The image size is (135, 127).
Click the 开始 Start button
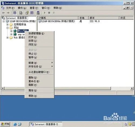pos(5,124)
